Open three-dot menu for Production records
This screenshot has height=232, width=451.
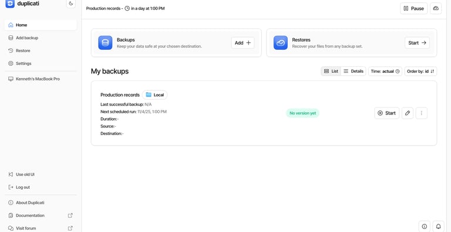tap(422, 113)
